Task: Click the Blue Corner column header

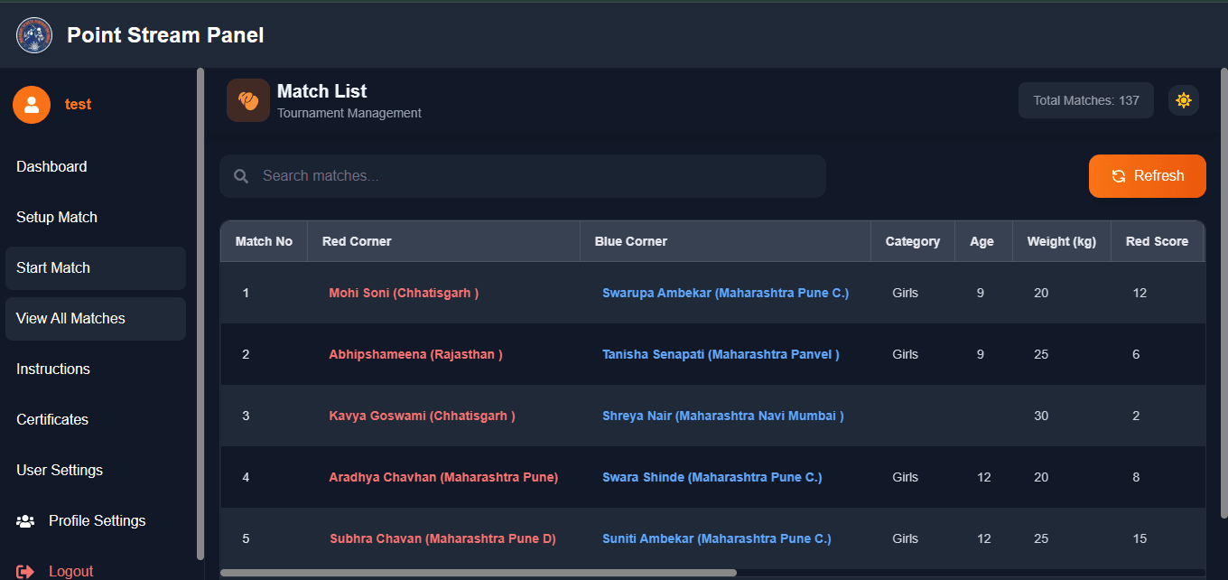Action: [x=725, y=241]
